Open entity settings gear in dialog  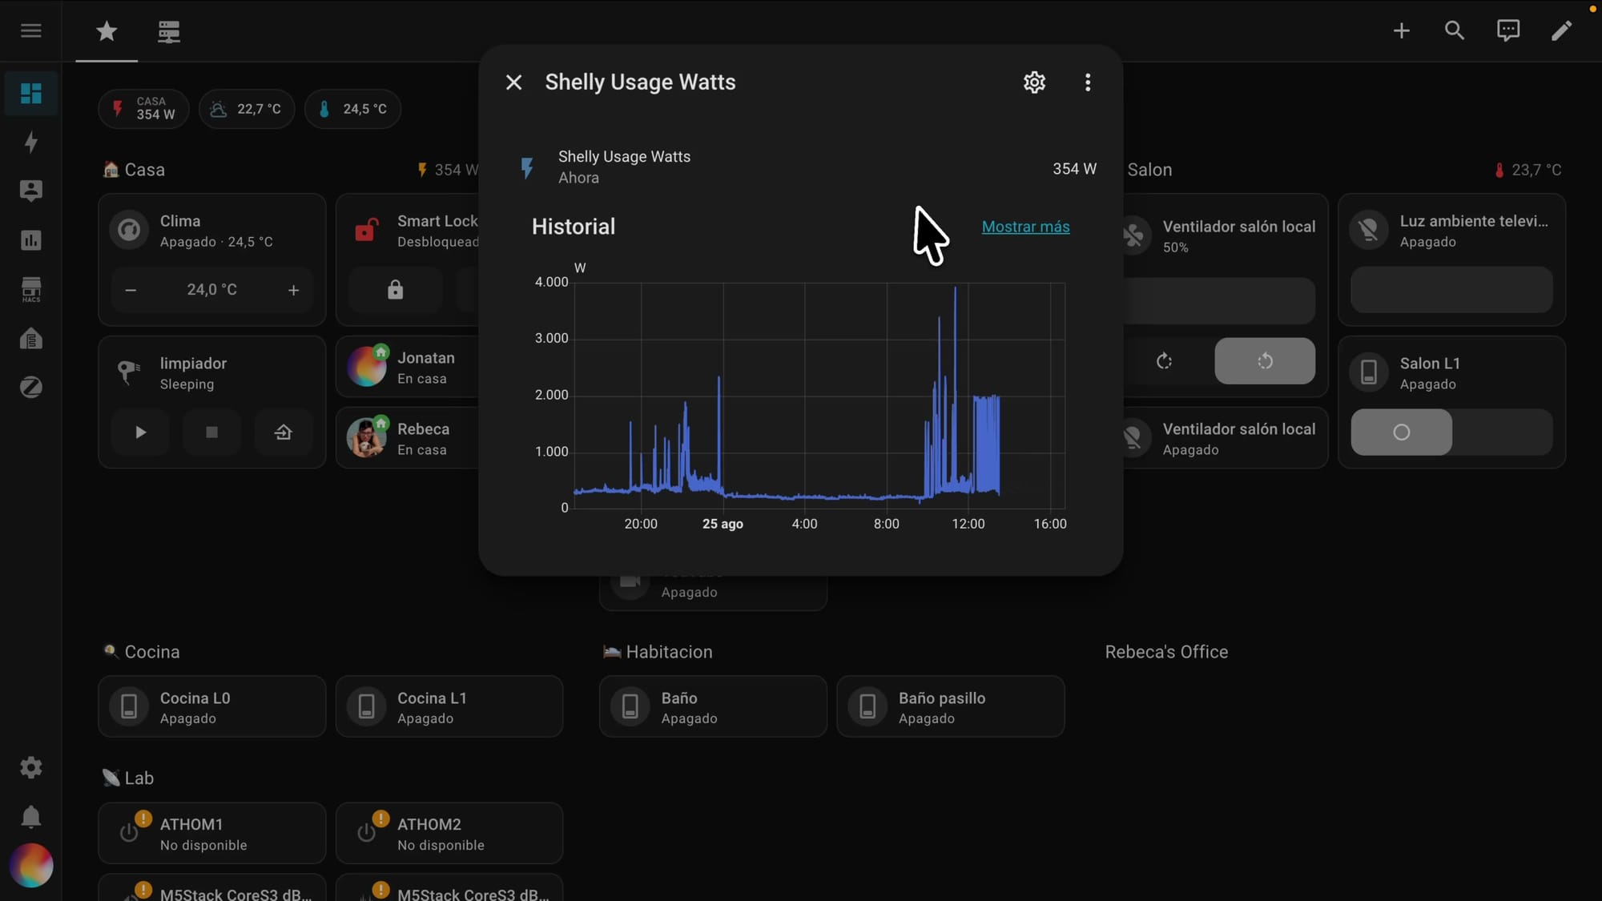click(x=1034, y=82)
